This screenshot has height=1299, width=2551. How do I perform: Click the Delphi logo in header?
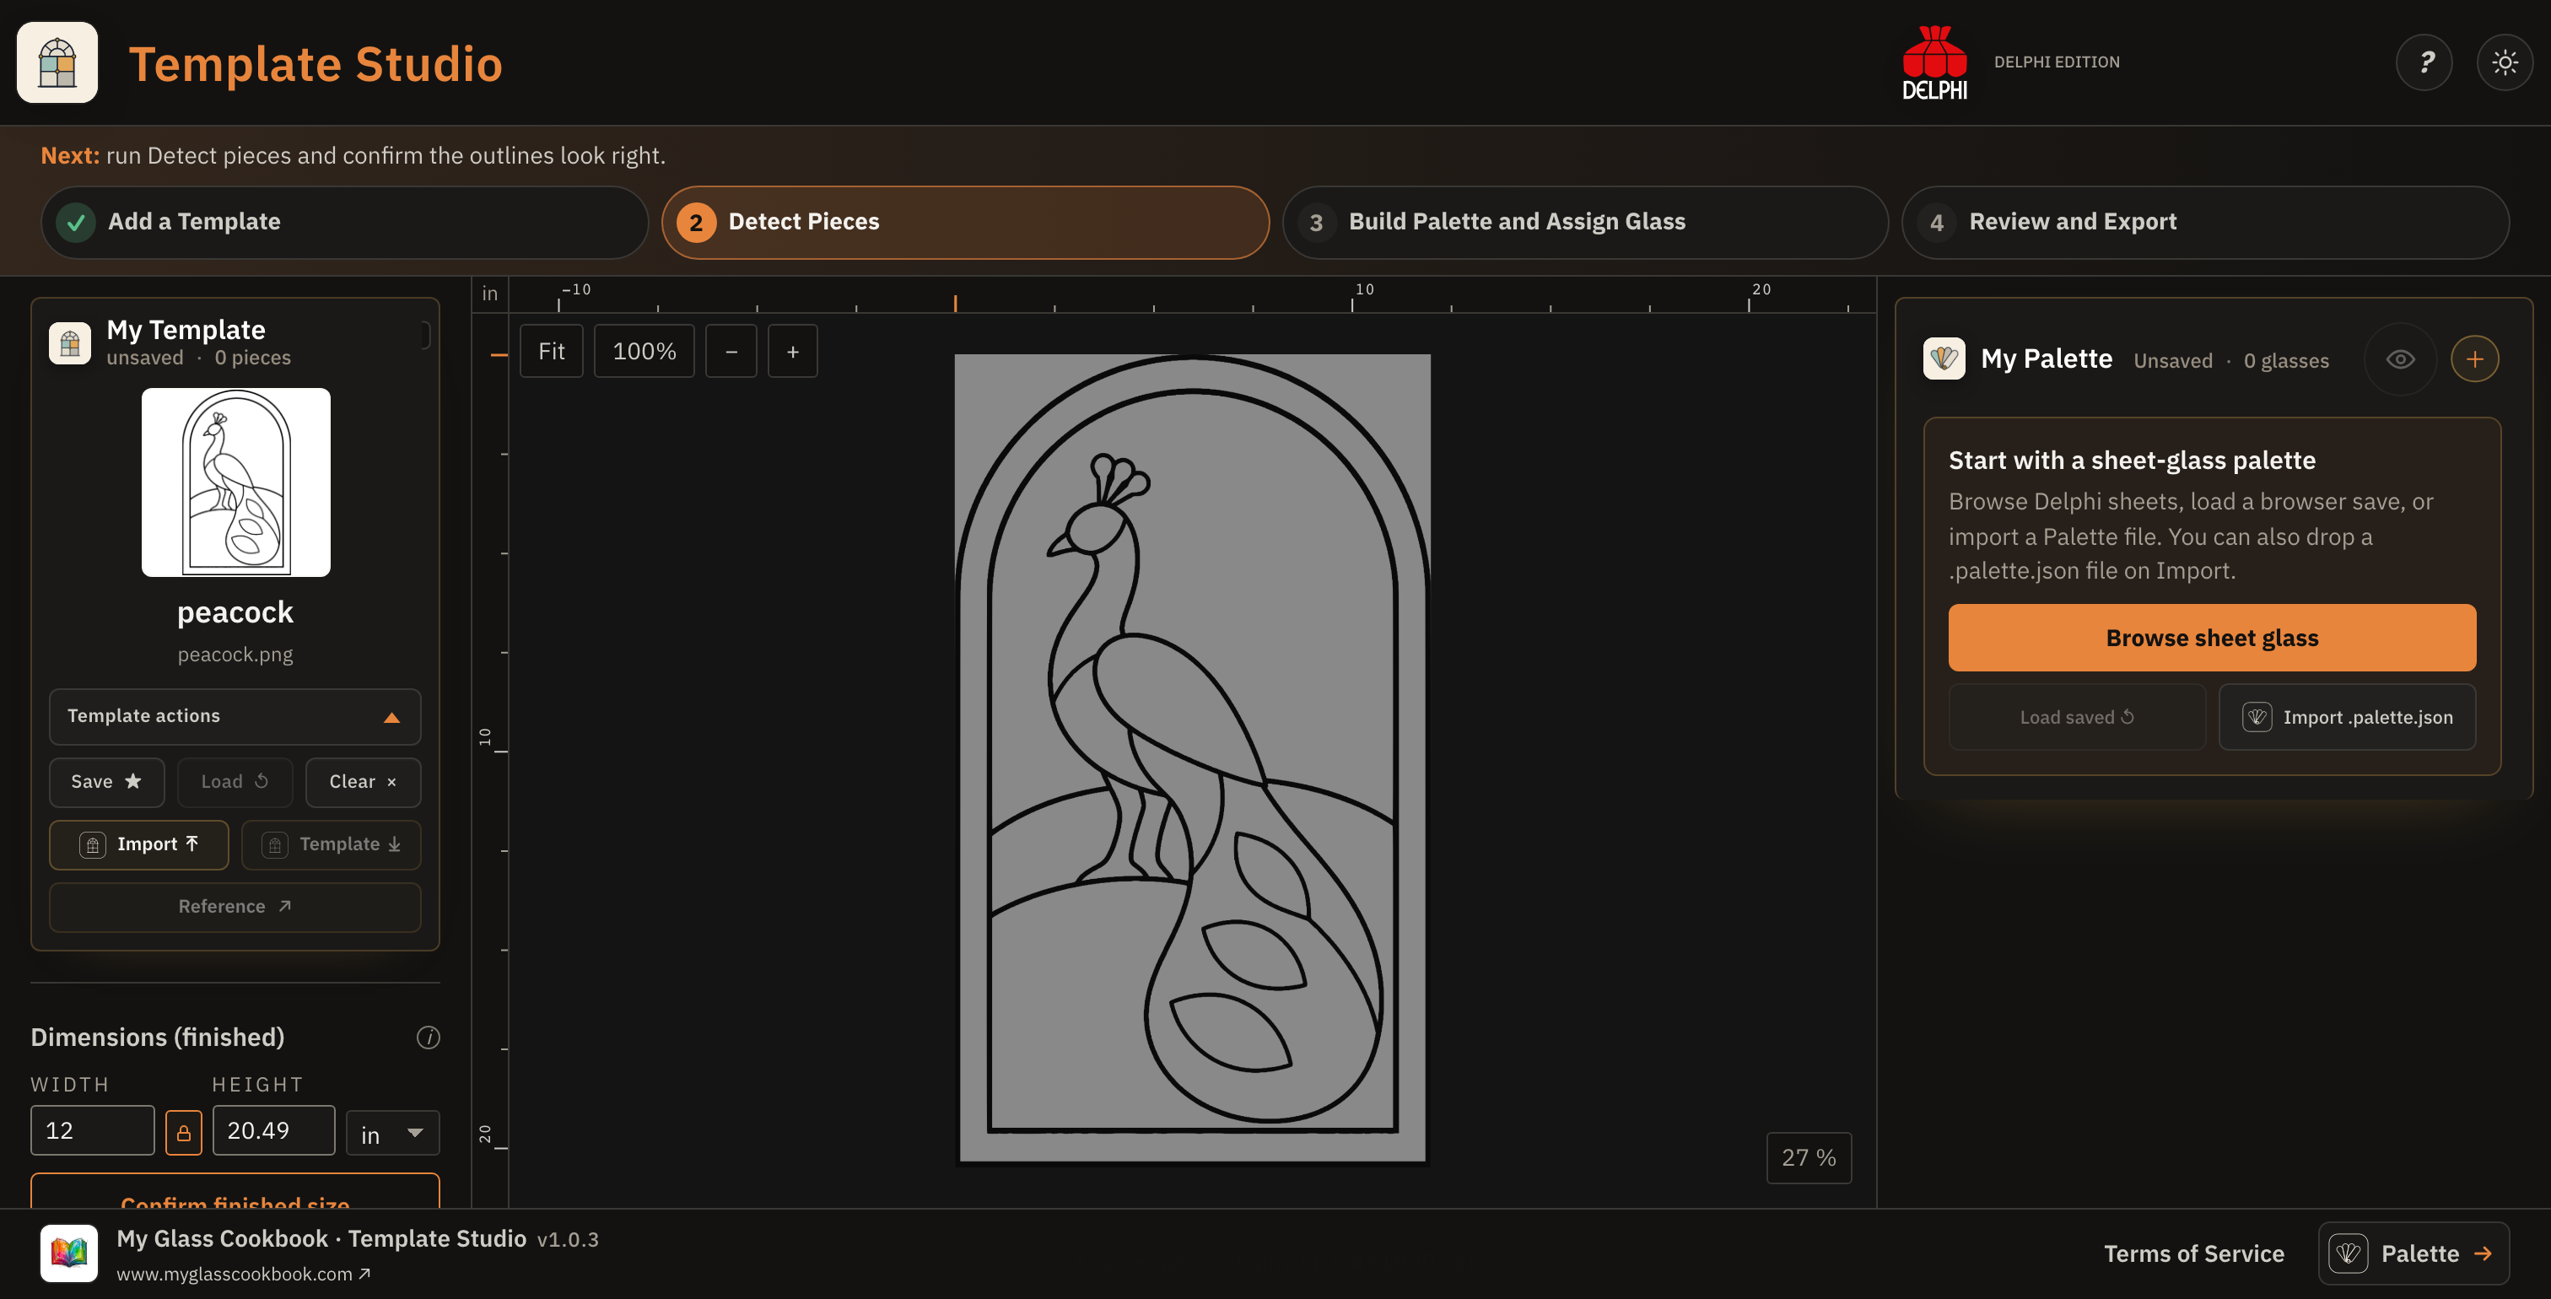(1934, 62)
